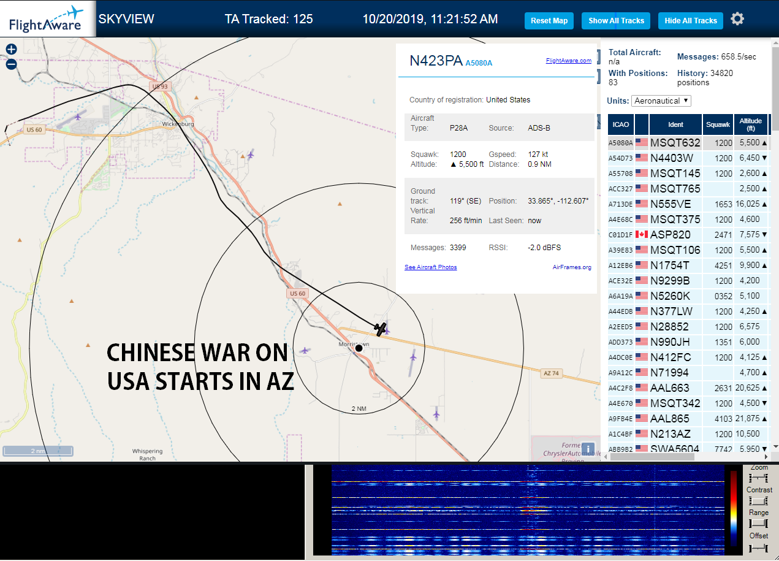Select the purple aircraft icon near Wickenburg airport
Viewport: 779px width, 561px height.
78,116
